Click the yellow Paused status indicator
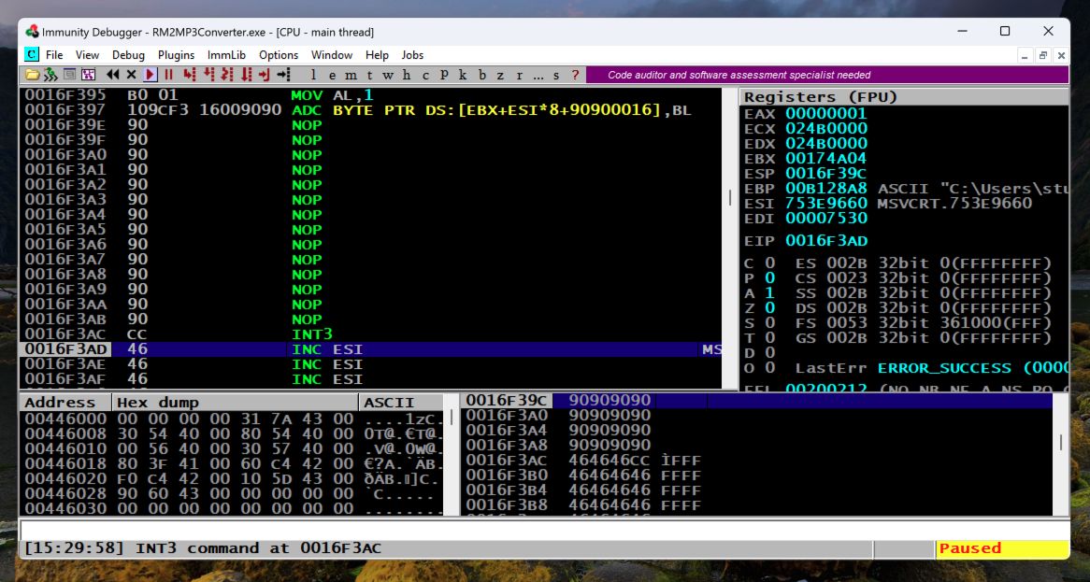1090x582 pixels. pos(1002,548)
